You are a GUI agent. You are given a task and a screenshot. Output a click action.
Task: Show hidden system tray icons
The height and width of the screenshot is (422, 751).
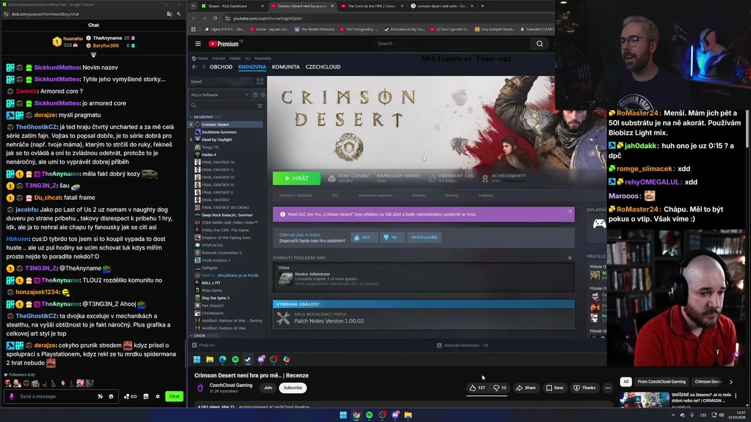673,415
